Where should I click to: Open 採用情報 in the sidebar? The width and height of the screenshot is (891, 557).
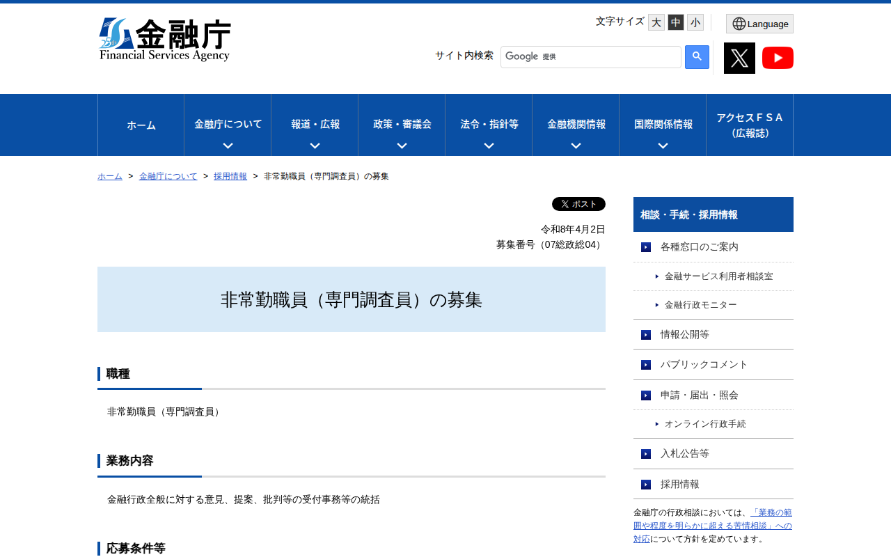click(x=713, y=484)
